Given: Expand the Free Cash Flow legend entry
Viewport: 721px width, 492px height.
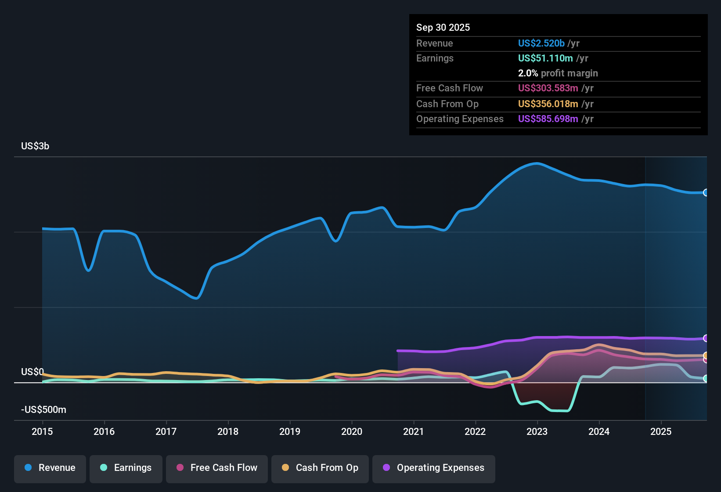Looking at the screenshot, I should (216, 468).
